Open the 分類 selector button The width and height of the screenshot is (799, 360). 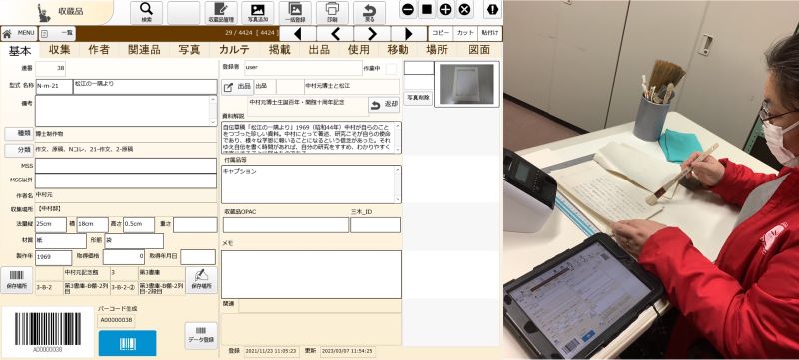pyautogui.click(x=17, y=150)
